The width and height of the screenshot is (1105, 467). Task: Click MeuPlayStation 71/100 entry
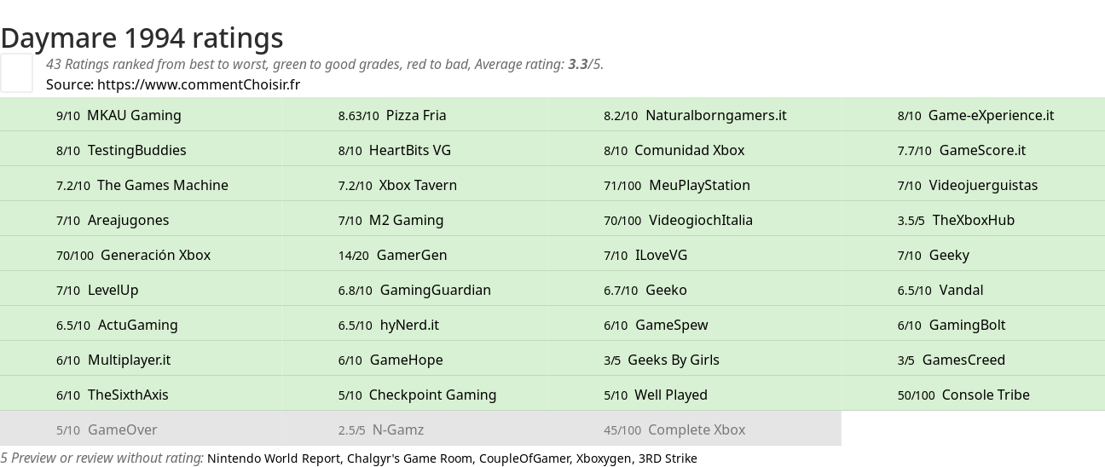click(x=698, y=185)
